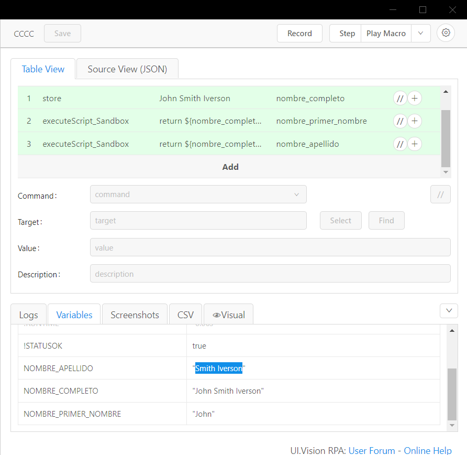Add command after nombre_primer_nombre row
This screenshot has width=467, height=455.
pos(415,121)
